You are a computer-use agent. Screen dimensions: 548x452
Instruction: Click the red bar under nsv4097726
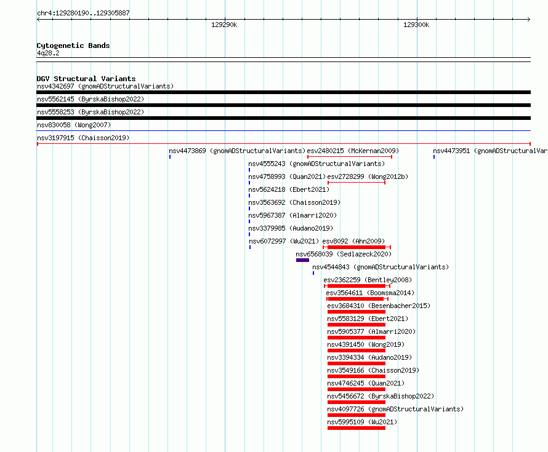click(x=357, y=415)
